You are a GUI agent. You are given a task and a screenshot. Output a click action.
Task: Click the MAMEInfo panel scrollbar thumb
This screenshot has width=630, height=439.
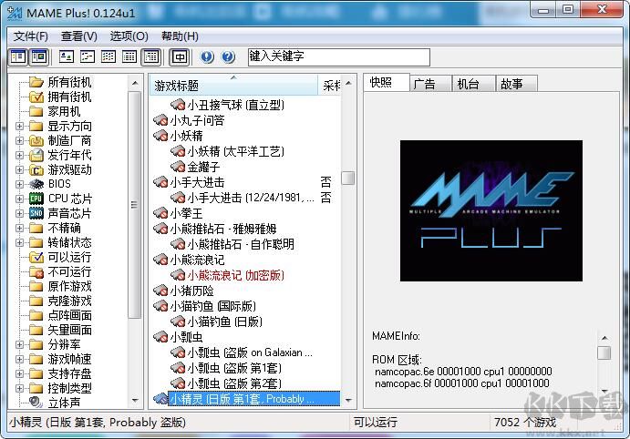[604, 353]
